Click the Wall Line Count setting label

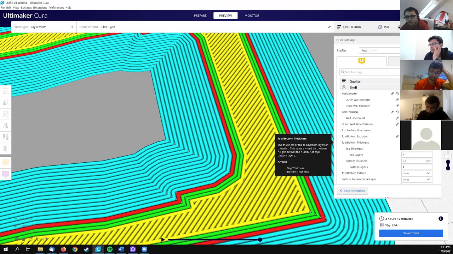pyautogui.click(x=355, y=118)
